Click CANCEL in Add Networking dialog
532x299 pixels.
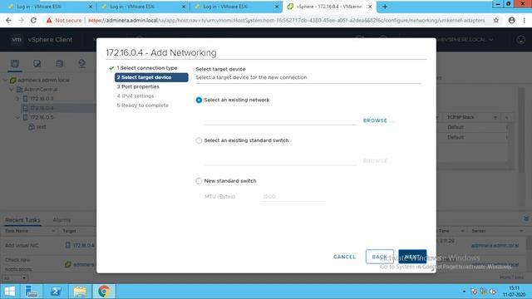[344, 257]
